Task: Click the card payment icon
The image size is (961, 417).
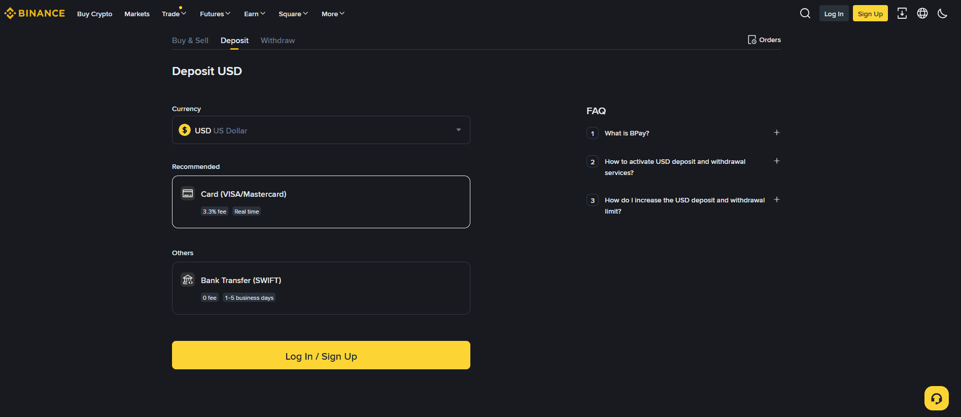Action: click(188, 193)
